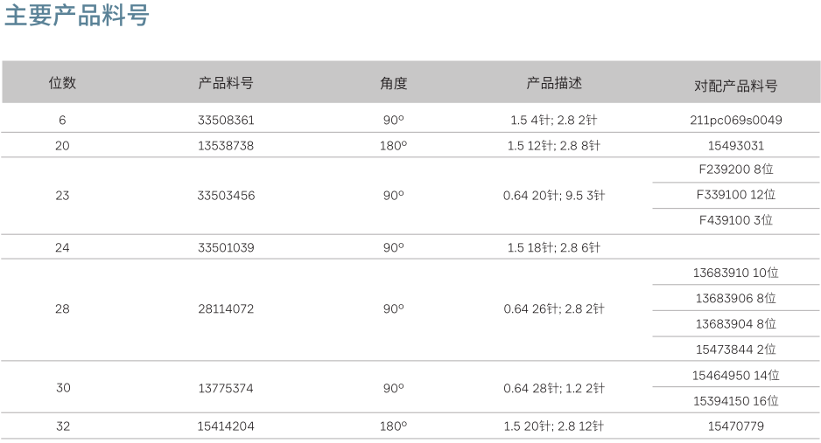Select product number 13538738
This screenshot has width=821, height=443.
[x=226, y=146]
